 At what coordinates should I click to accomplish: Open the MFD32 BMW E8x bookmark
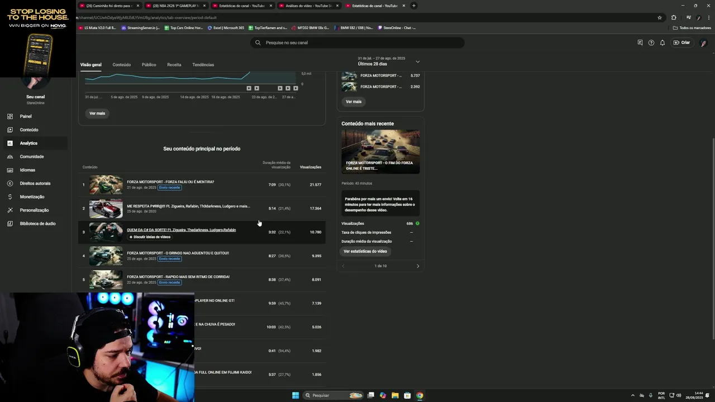(310, 27)
